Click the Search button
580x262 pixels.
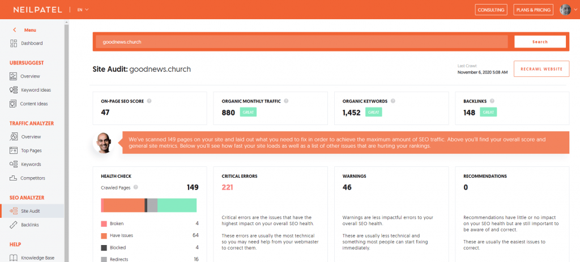click(540, 42)
